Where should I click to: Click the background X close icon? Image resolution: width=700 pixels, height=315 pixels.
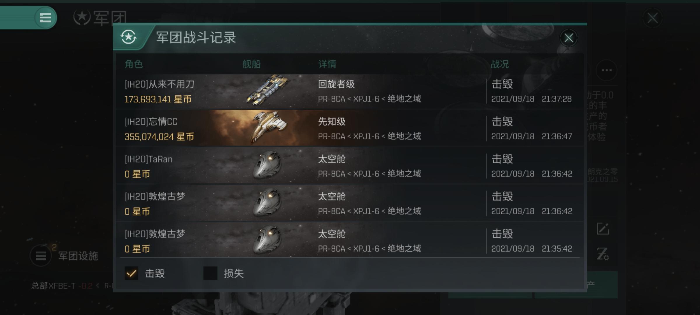click(652, 18)
